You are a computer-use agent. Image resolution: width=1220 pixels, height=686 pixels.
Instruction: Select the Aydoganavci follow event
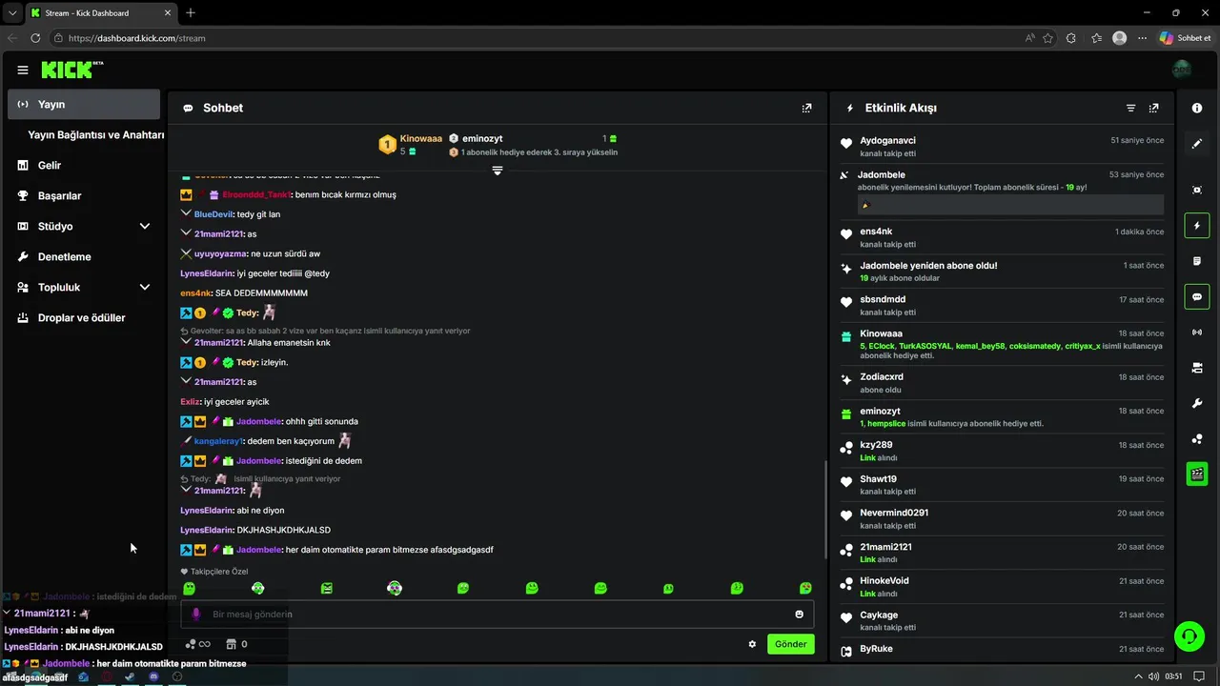pos(1003,146)
